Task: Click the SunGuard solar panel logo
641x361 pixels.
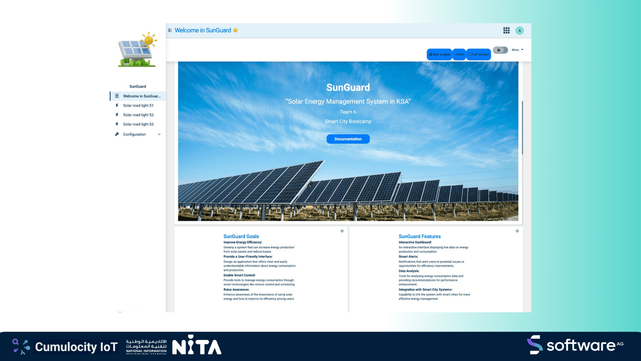Action: 137,49
